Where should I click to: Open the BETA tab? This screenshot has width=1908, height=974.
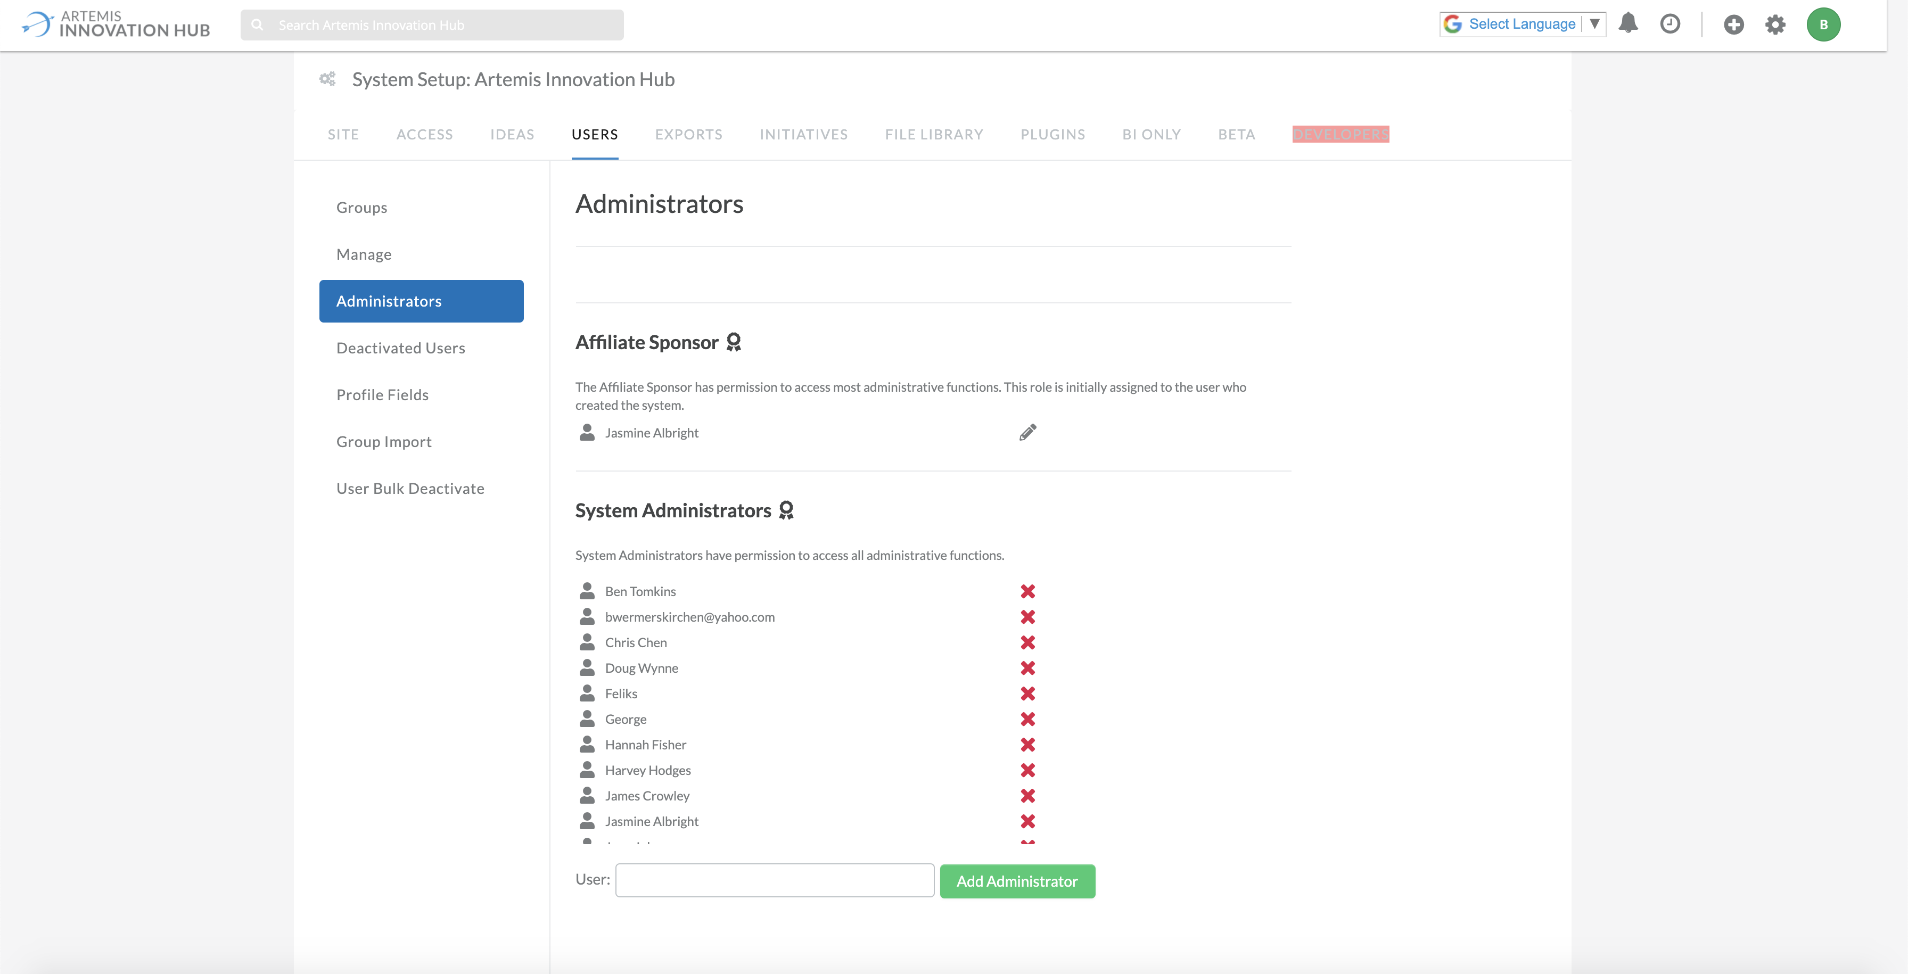[x=1236, y=134]
